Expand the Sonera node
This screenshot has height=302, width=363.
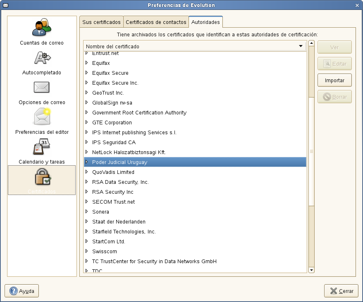pos(86,212)
